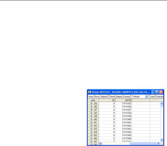Select row header 0 - 40
This screenshot has height=146, width=167.
[93, 119]
